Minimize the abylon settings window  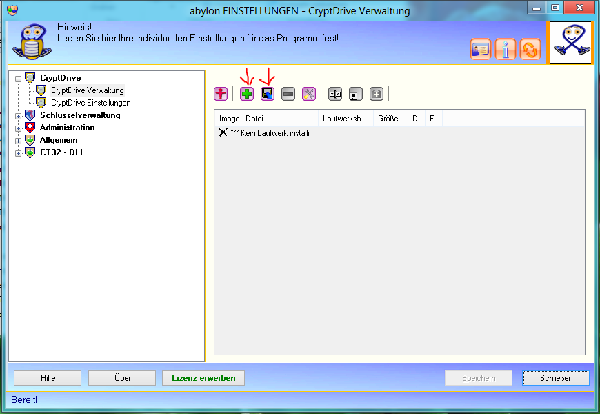pos(537,8)
